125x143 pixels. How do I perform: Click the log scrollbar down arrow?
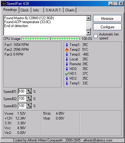click(89, 32)
